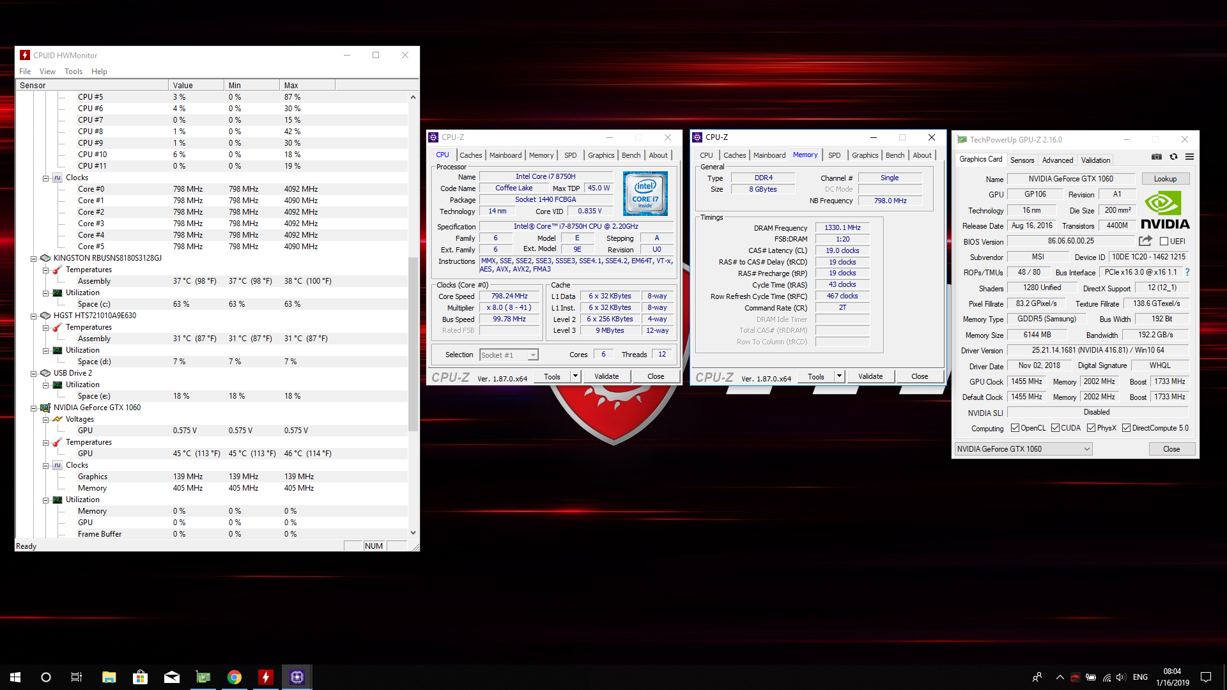
Task: Toggle the CUDA checkbox
Action: (x=1055, y=428)
